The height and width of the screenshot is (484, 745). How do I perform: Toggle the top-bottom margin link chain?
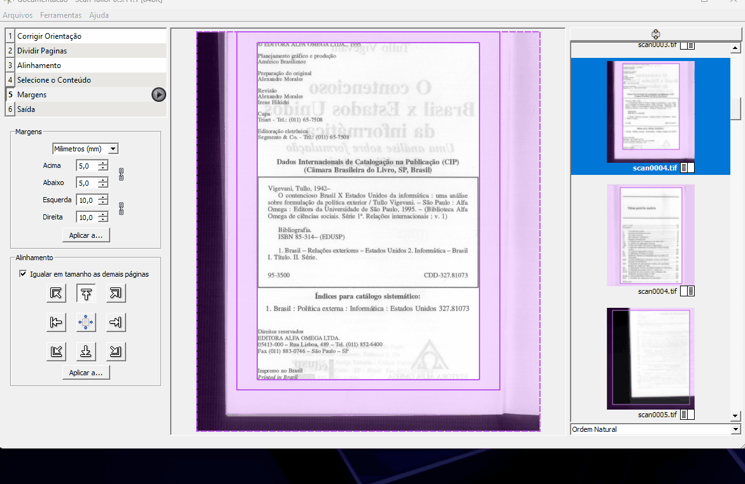[121, 174]
